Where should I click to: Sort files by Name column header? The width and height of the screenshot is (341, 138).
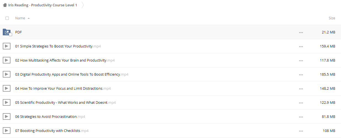click(x=20, y=18)
